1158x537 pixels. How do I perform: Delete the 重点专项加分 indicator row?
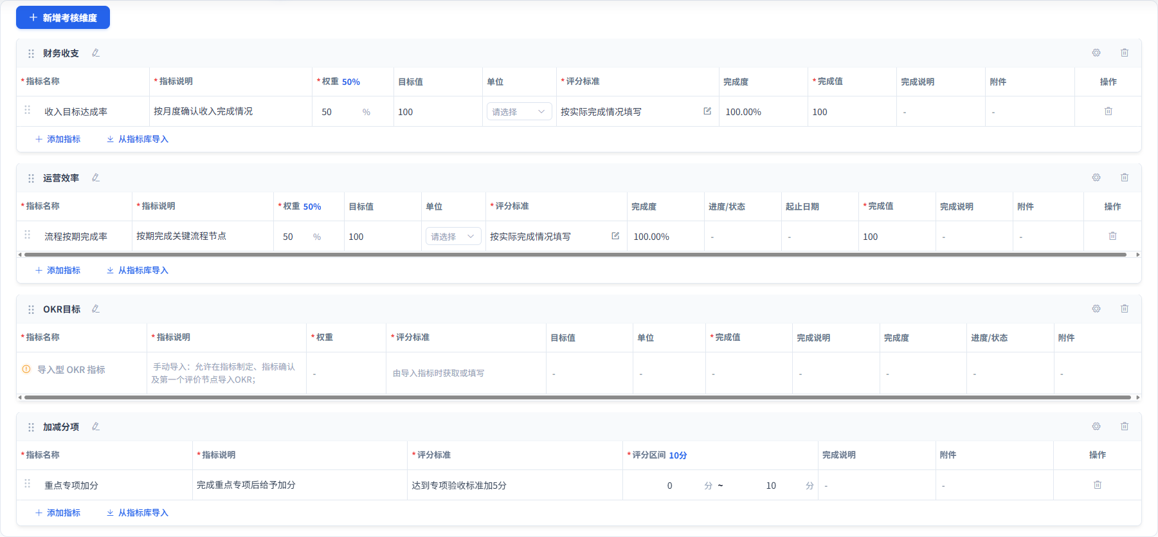[x=1098, y=485]
